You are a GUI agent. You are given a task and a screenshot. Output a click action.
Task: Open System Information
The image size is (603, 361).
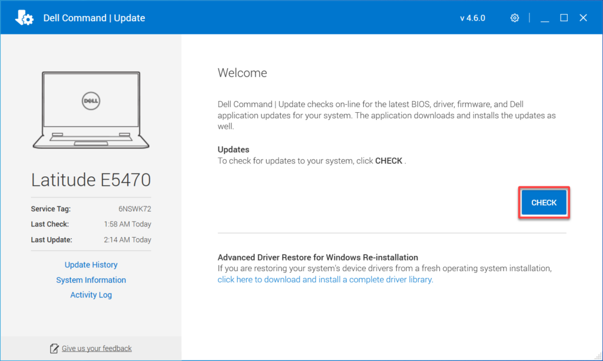[x=91, y=280]
